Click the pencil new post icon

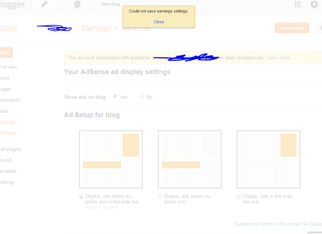pos(44,4)
